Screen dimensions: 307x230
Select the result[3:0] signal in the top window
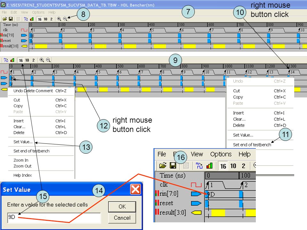click(11, 46)
